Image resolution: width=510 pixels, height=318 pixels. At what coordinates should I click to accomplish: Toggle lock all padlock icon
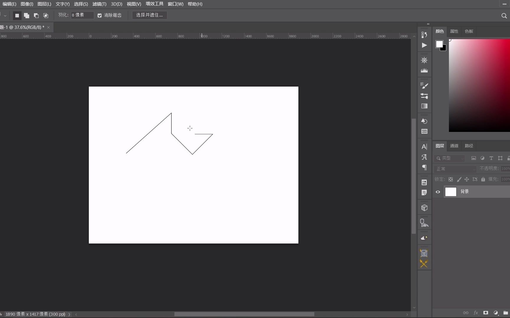click(x=483, y=179)
